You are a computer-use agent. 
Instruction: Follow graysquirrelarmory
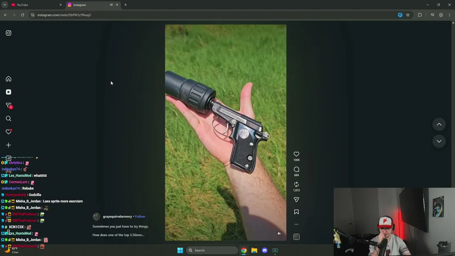click(x=140, y=217)
